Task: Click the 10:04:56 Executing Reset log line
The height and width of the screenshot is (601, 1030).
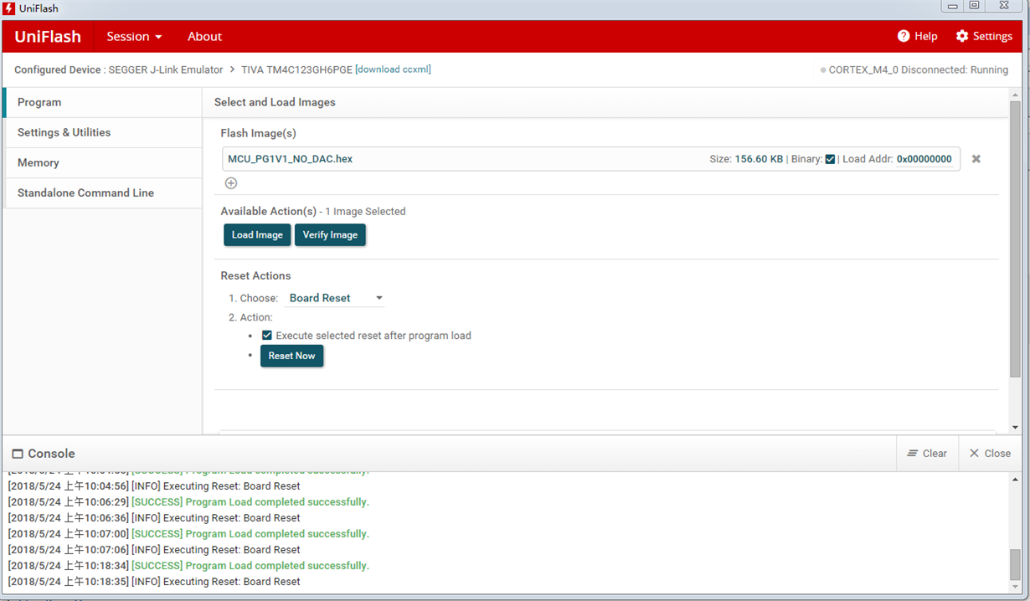Action: (154, 486)
